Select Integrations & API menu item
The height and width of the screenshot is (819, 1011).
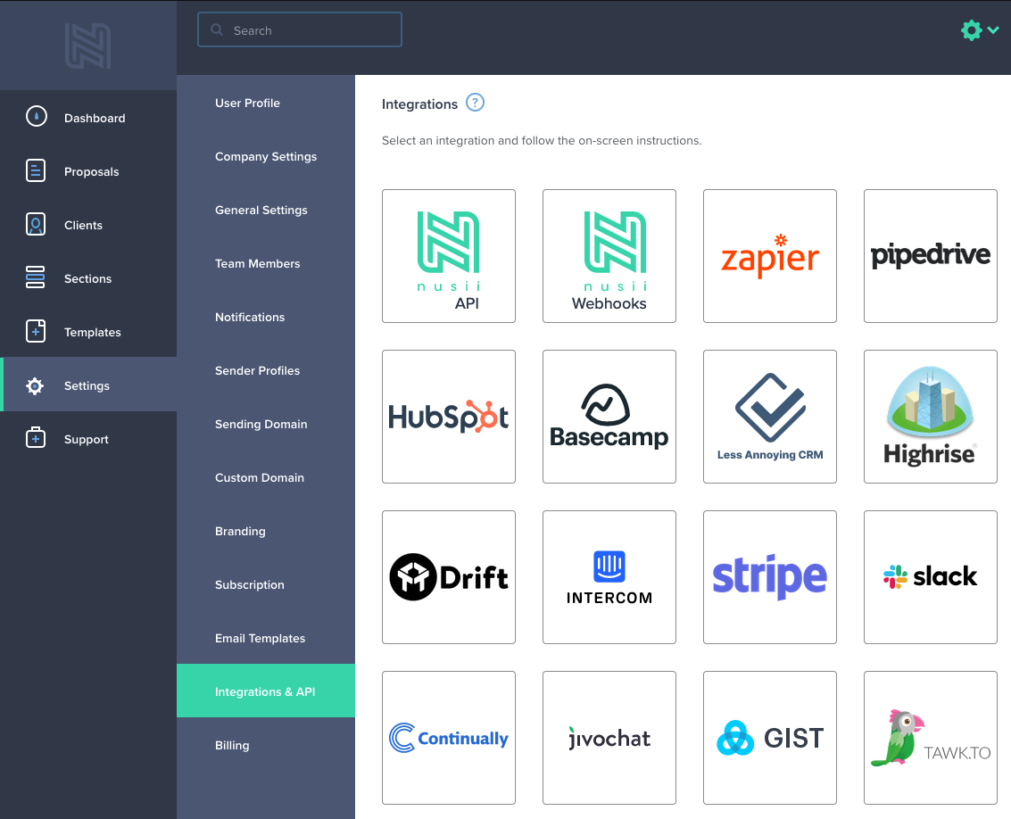[266, 691]
